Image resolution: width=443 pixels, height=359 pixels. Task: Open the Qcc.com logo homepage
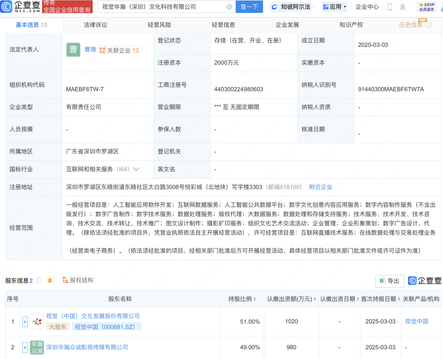20,7
